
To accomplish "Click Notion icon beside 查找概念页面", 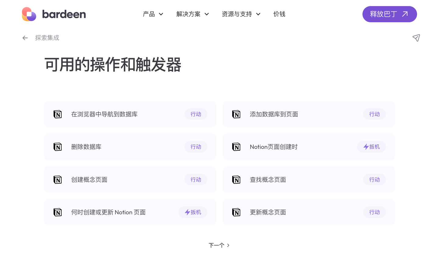I will click(236, 180).
